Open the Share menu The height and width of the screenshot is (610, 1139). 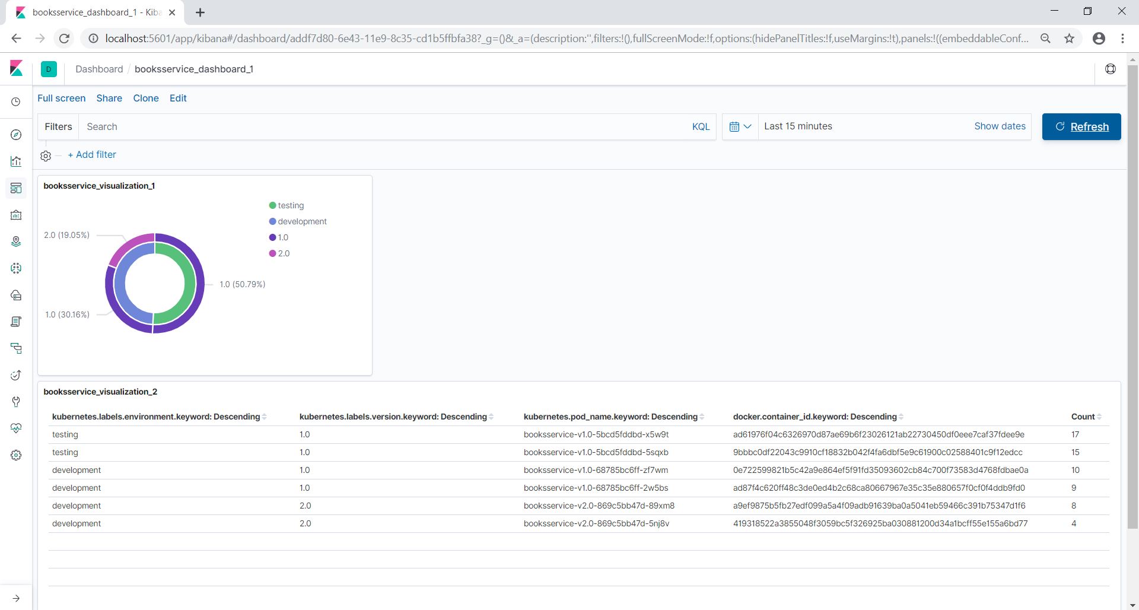[x=109, y=99]
